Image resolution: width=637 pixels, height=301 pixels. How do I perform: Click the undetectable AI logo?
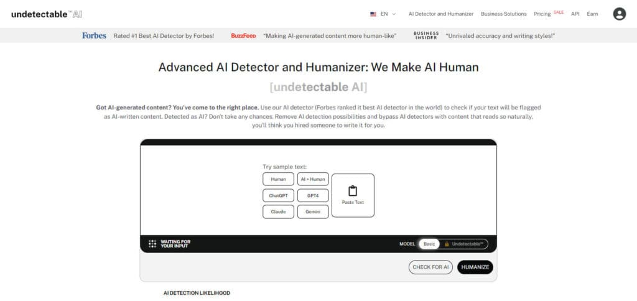coord(47,14)
